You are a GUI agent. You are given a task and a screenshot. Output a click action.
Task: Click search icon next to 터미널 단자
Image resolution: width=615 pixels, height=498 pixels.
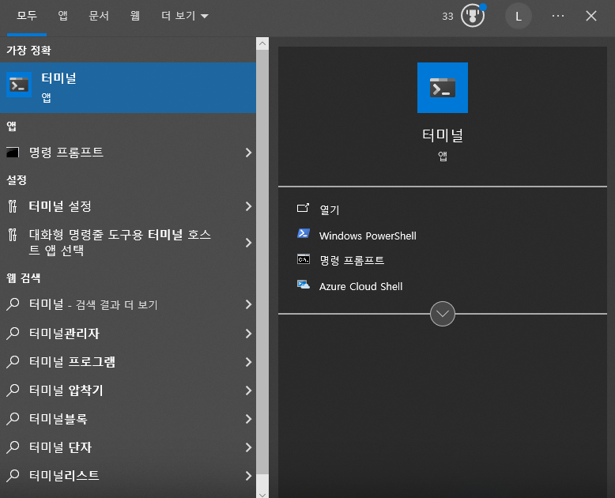coord(13,447)
